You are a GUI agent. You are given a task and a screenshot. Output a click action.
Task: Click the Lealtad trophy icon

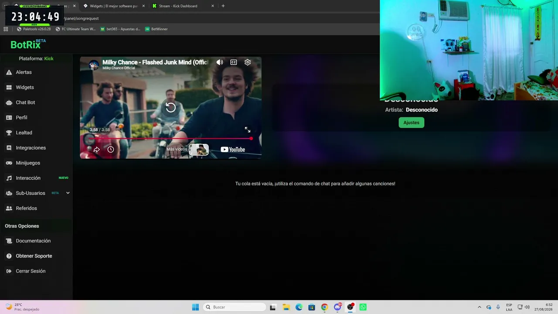9,133
